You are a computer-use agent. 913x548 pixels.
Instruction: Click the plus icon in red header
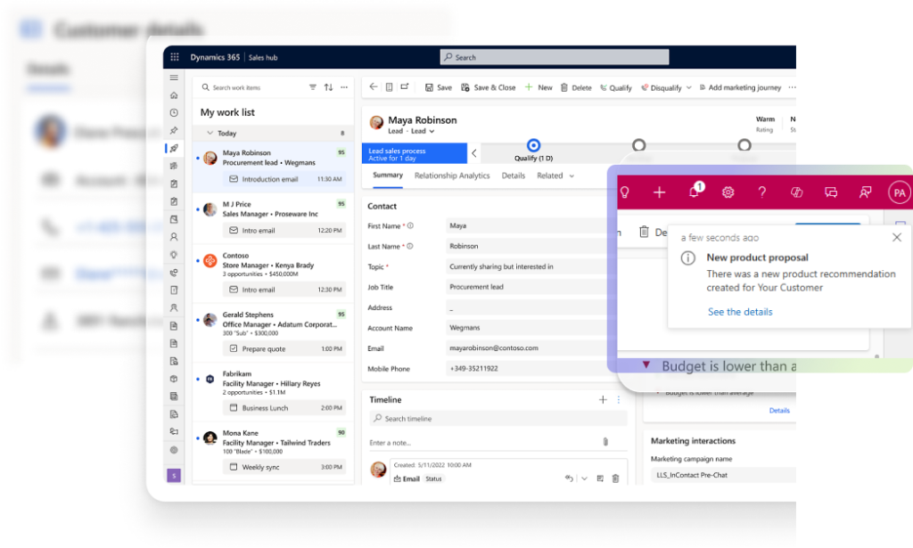click(659, 192)
